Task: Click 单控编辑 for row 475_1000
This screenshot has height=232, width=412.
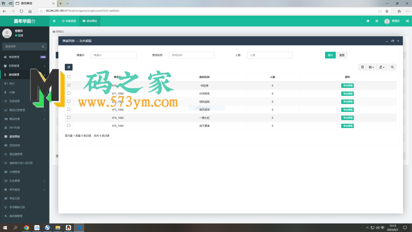Action: (347, 126)
